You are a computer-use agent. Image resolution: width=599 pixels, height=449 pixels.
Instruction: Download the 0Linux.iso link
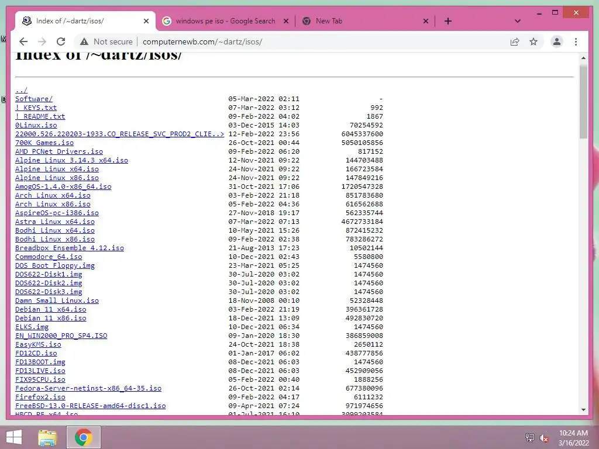click(36, 125)
